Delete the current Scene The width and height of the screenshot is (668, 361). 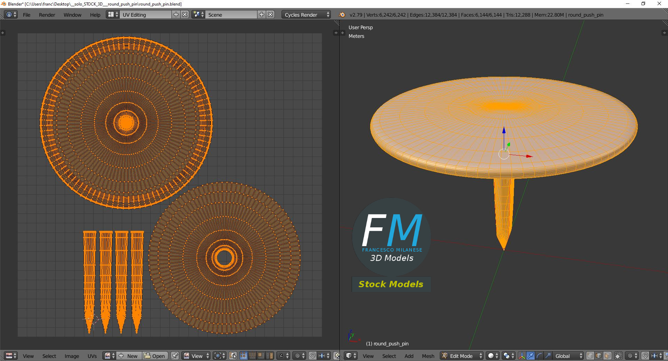click(x=270, y=15)
